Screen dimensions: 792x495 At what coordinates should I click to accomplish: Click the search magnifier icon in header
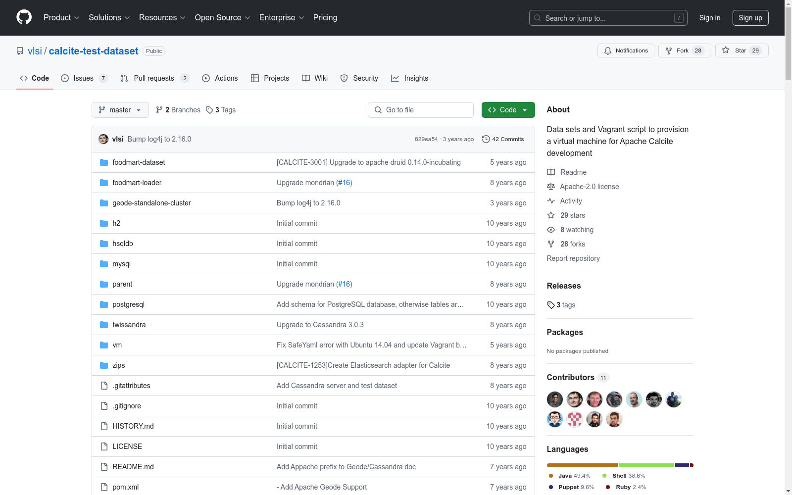coord(538,18)
